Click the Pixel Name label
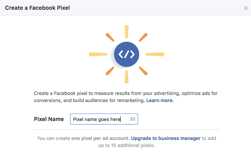Image resolution: width=251 pixels, height=157 pixels. [49, 119]
